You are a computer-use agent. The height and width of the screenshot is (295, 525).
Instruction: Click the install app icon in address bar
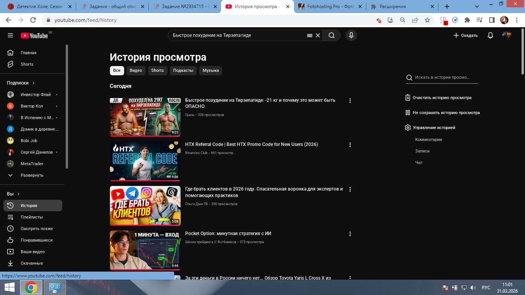pyautogui.click(x=390, y=20)
